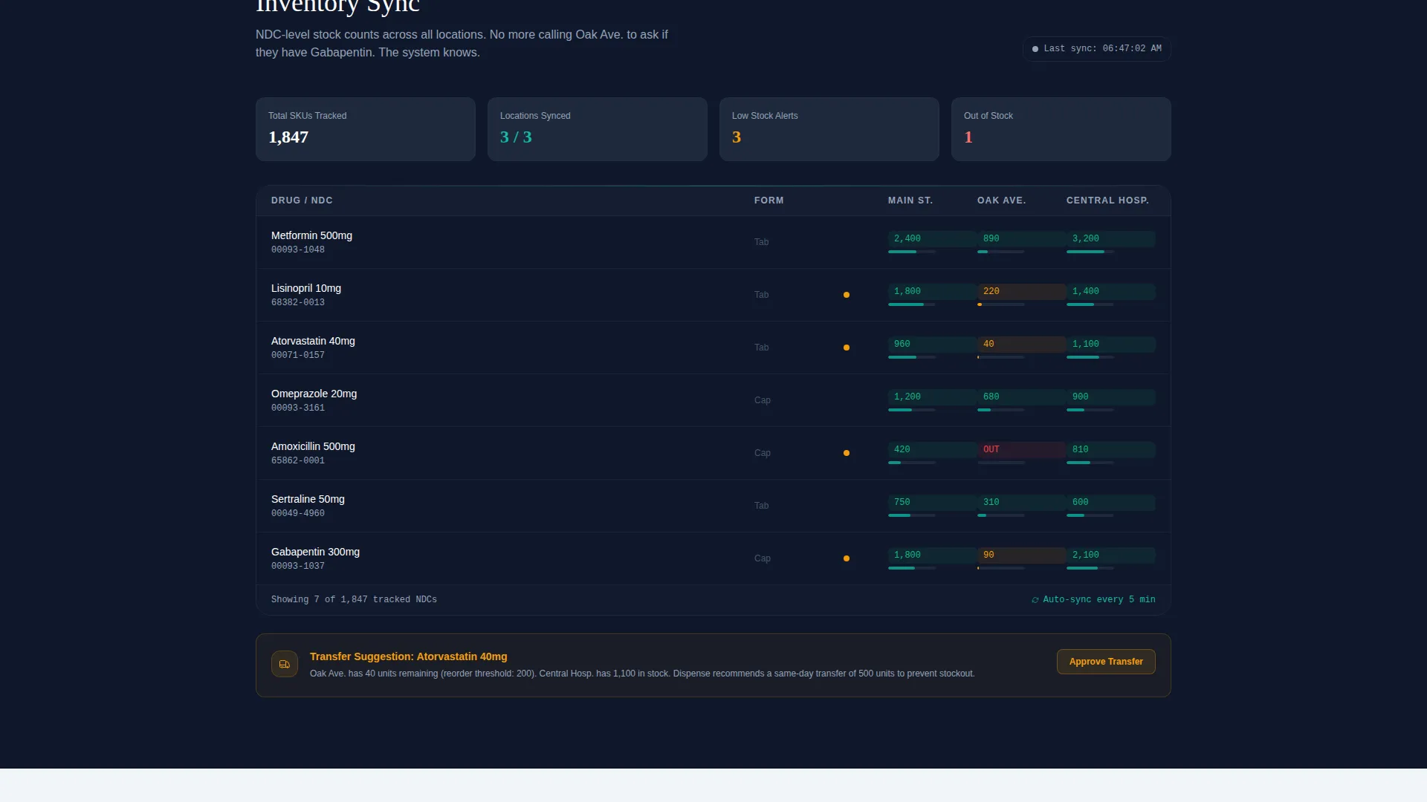Open the Low Stock Alerts card
Image resolution: width=1427 pixels, height=802 pixels.
(x=829, y=129)
